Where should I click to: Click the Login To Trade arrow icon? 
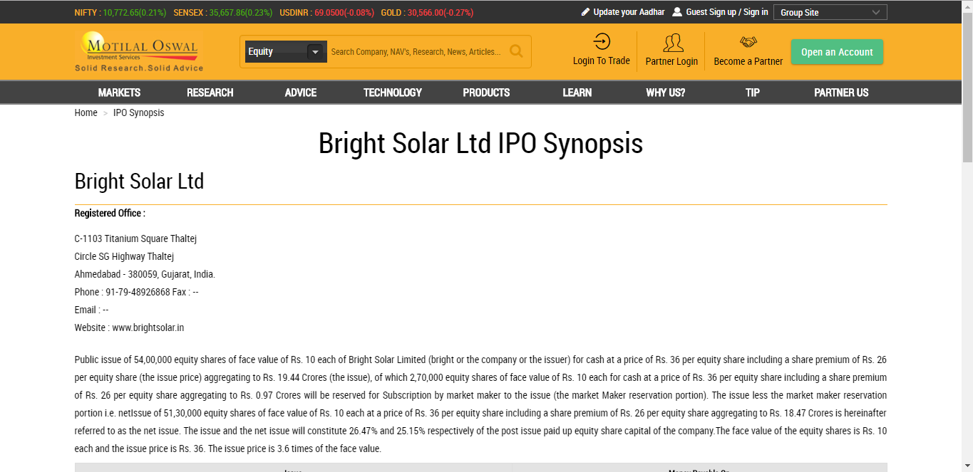coord(602,41)
